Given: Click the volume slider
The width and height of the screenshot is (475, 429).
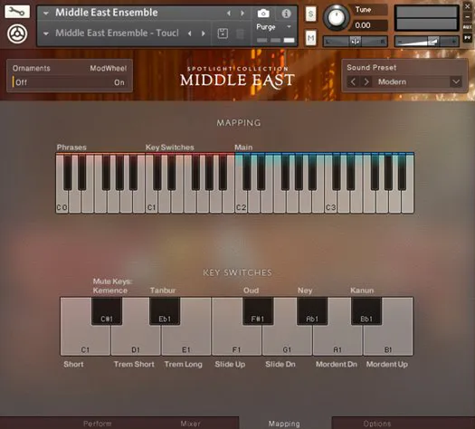Looking at the screenshot, I should [x=426, y=41].
